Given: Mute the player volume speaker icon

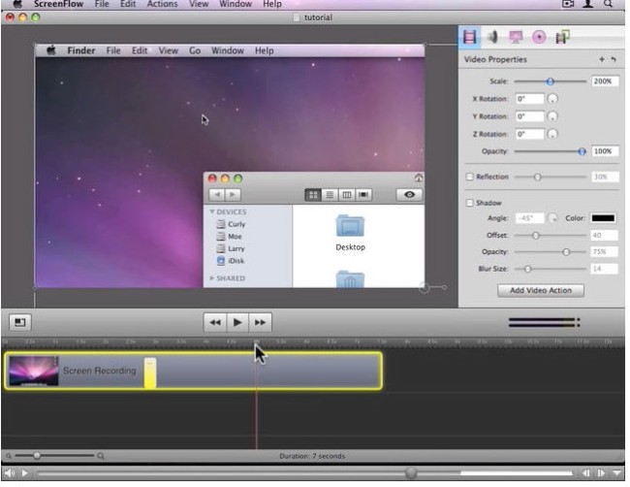Looking at the screenshot, I should [10, 473].
